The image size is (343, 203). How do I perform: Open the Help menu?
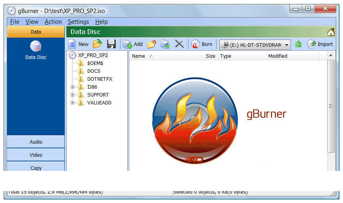102,22
